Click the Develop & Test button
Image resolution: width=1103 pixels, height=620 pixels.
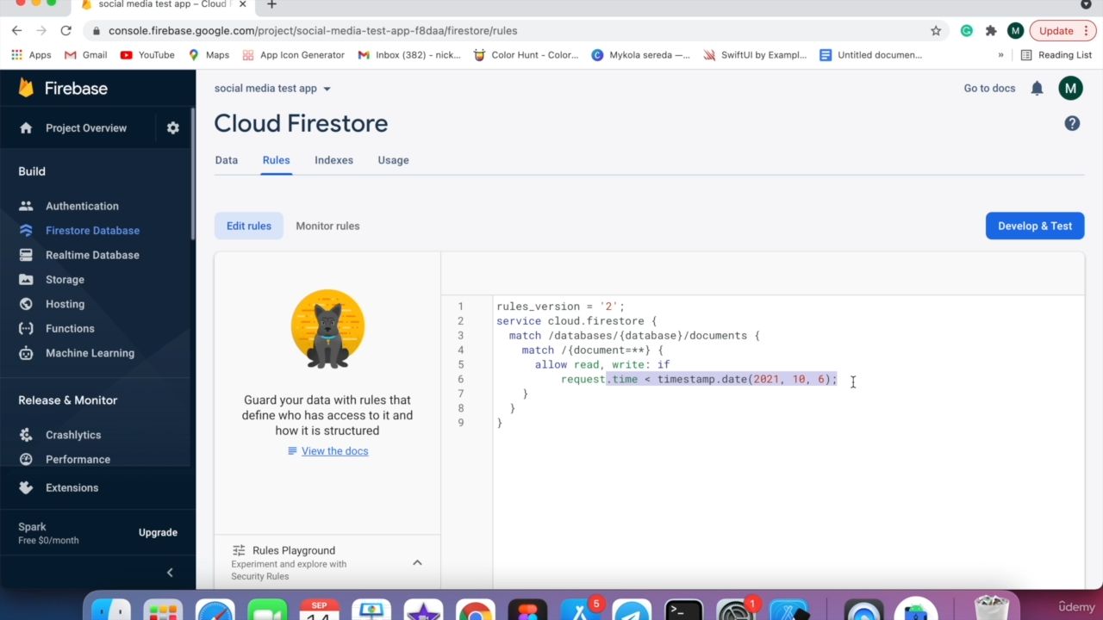1034,226
